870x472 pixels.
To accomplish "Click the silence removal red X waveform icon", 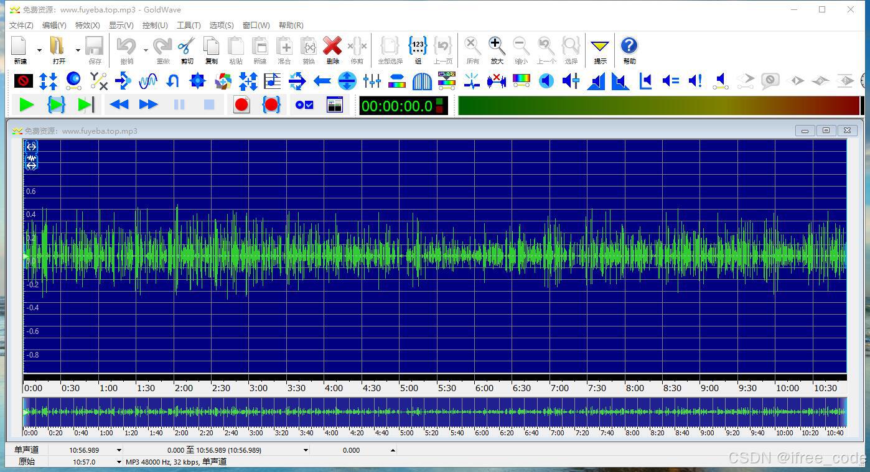I will tap(496, 81).
